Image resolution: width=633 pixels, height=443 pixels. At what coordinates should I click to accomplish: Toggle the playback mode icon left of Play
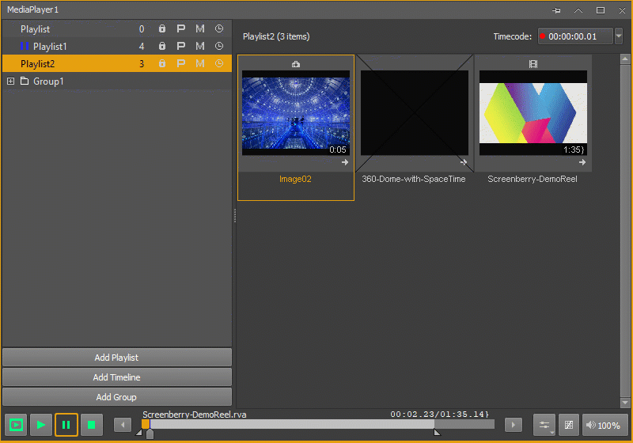pyautogui.click(x=16, y=425)
